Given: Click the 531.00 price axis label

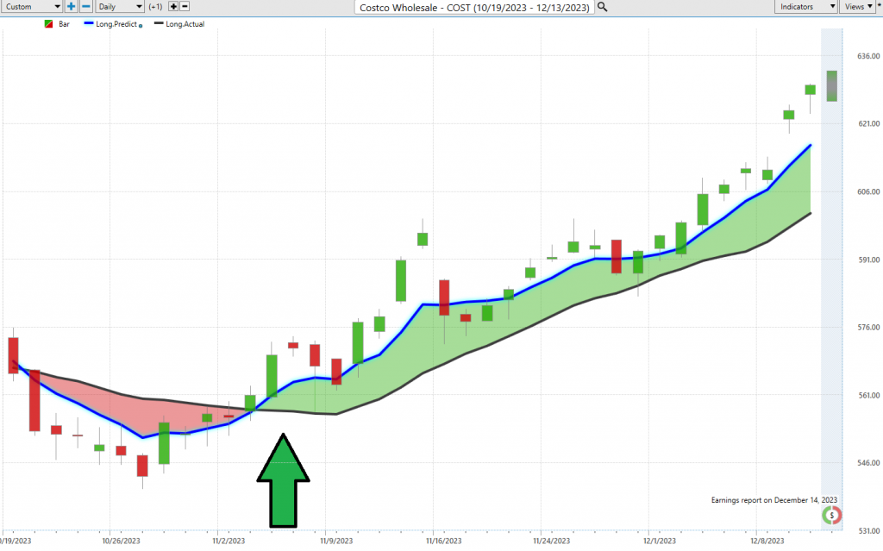Looking at the screenshot, I should coord(868,530).
